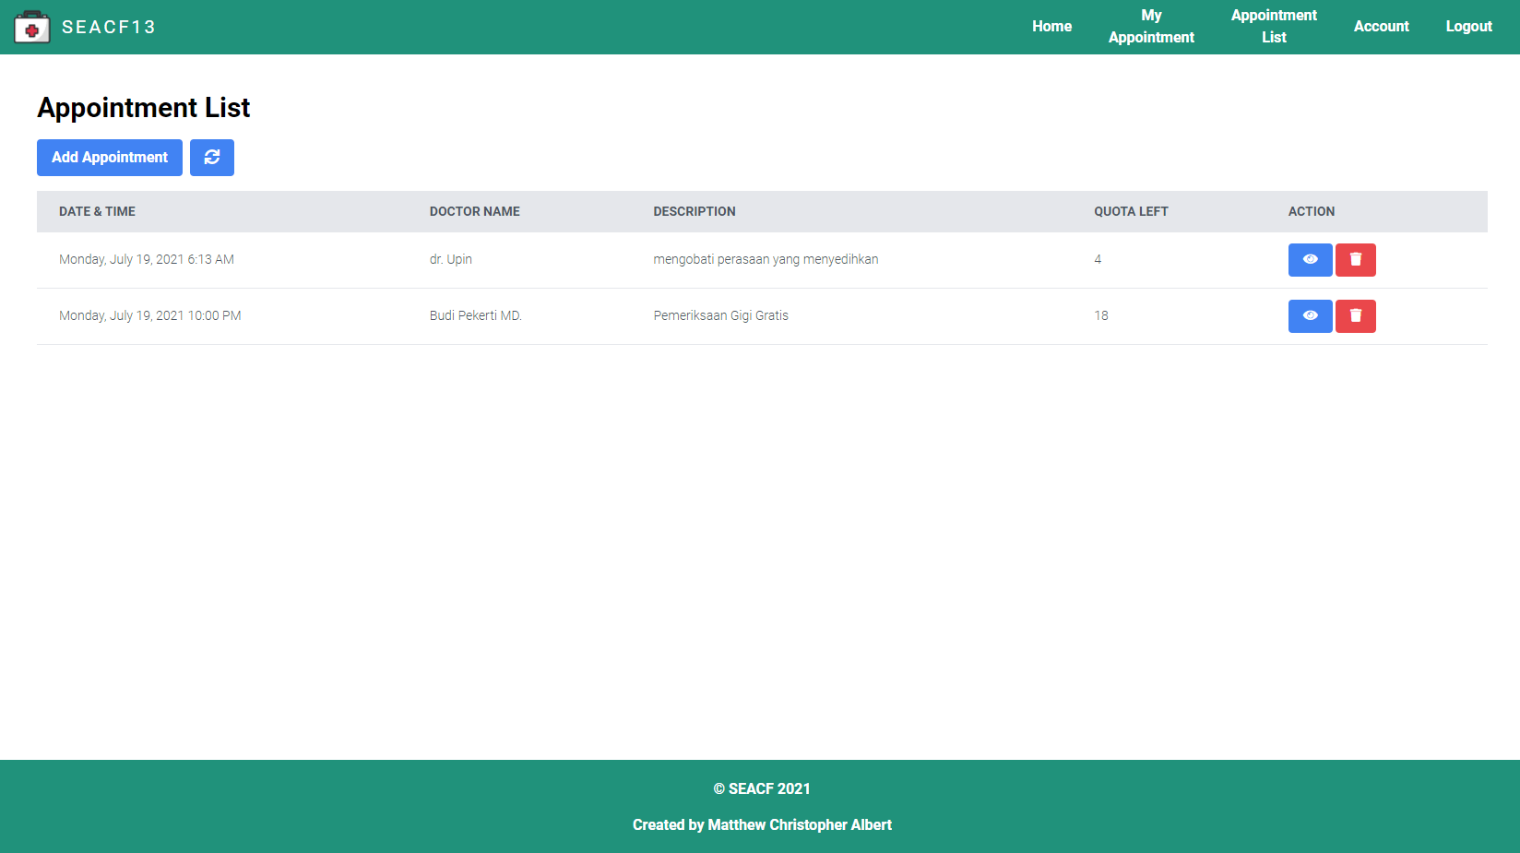Select the 6:13 AM date cell

pyautogui.click(x=147, y=259)
